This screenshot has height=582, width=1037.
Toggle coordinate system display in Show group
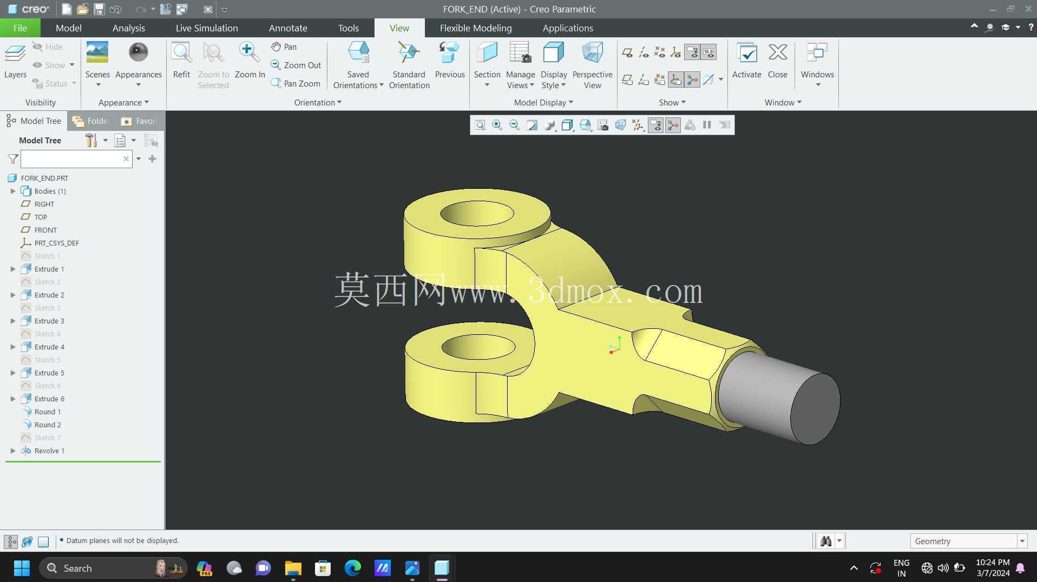coord(676,52)
